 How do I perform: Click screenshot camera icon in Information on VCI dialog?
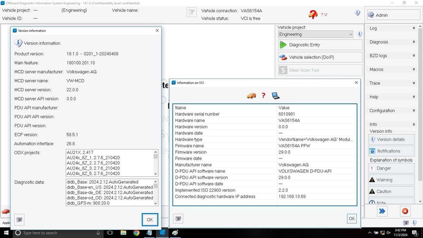179,219
